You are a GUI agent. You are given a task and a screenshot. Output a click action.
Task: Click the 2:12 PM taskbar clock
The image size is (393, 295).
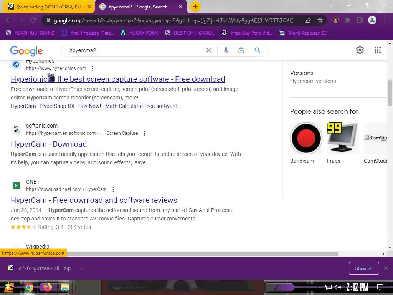pyautogui.click(x=357, y=287)
